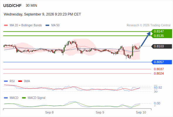Screen dimensions: 173x117
Task: Click the RSI value 60.92 label
Action: click(158, 88)
